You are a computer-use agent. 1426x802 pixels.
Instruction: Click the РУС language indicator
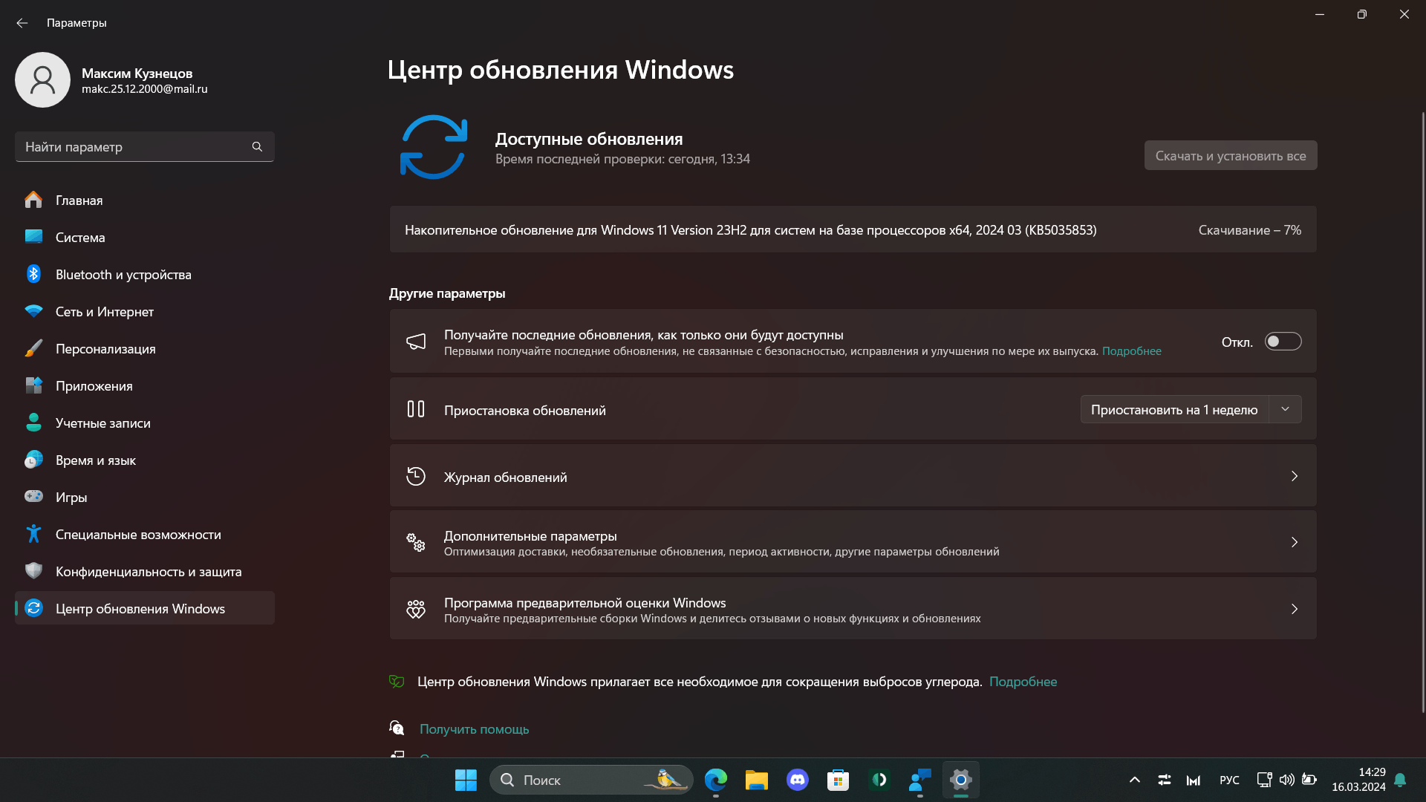[1229, 780]
